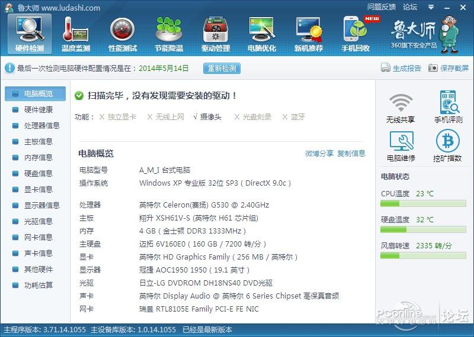Click the 迈拓 6V160E0 hard disk value
Screen dimensions: 474x337
tap(203, 244)
